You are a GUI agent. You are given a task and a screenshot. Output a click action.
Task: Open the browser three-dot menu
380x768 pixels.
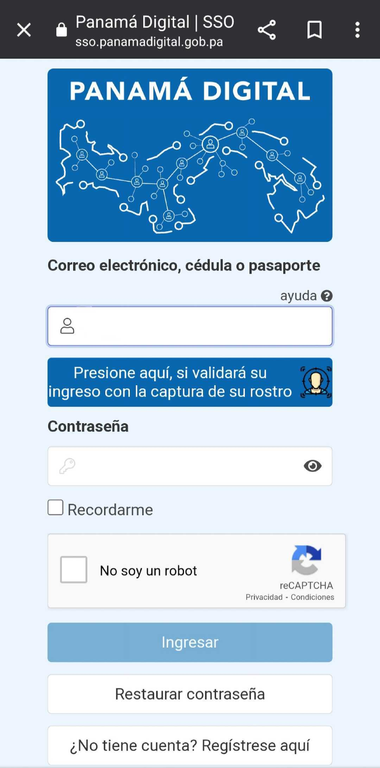coord(357,29)
